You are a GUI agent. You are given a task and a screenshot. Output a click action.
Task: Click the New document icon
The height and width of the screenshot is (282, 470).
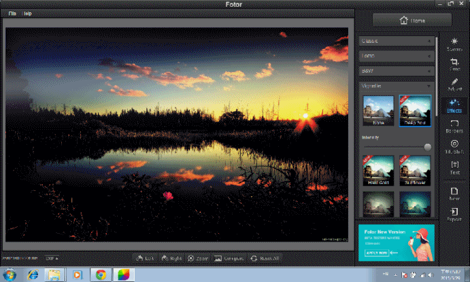click(454, 194)
